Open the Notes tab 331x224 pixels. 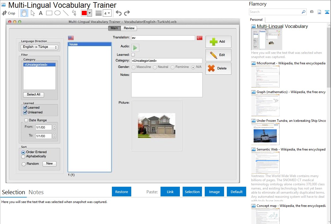point(36,192)
